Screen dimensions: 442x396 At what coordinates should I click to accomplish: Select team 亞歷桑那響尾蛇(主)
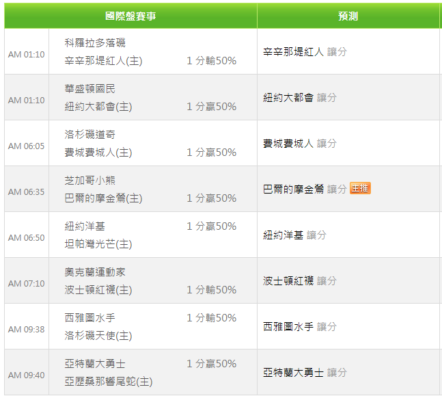[108, 382]
